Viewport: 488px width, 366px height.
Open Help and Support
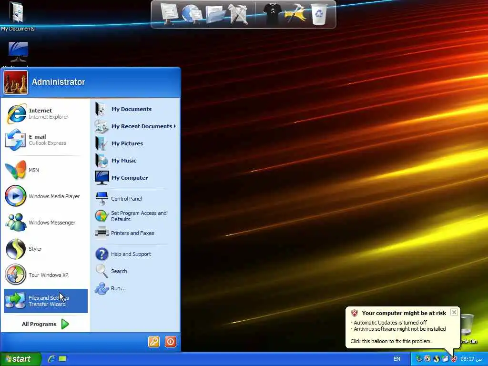pos(136,254)
